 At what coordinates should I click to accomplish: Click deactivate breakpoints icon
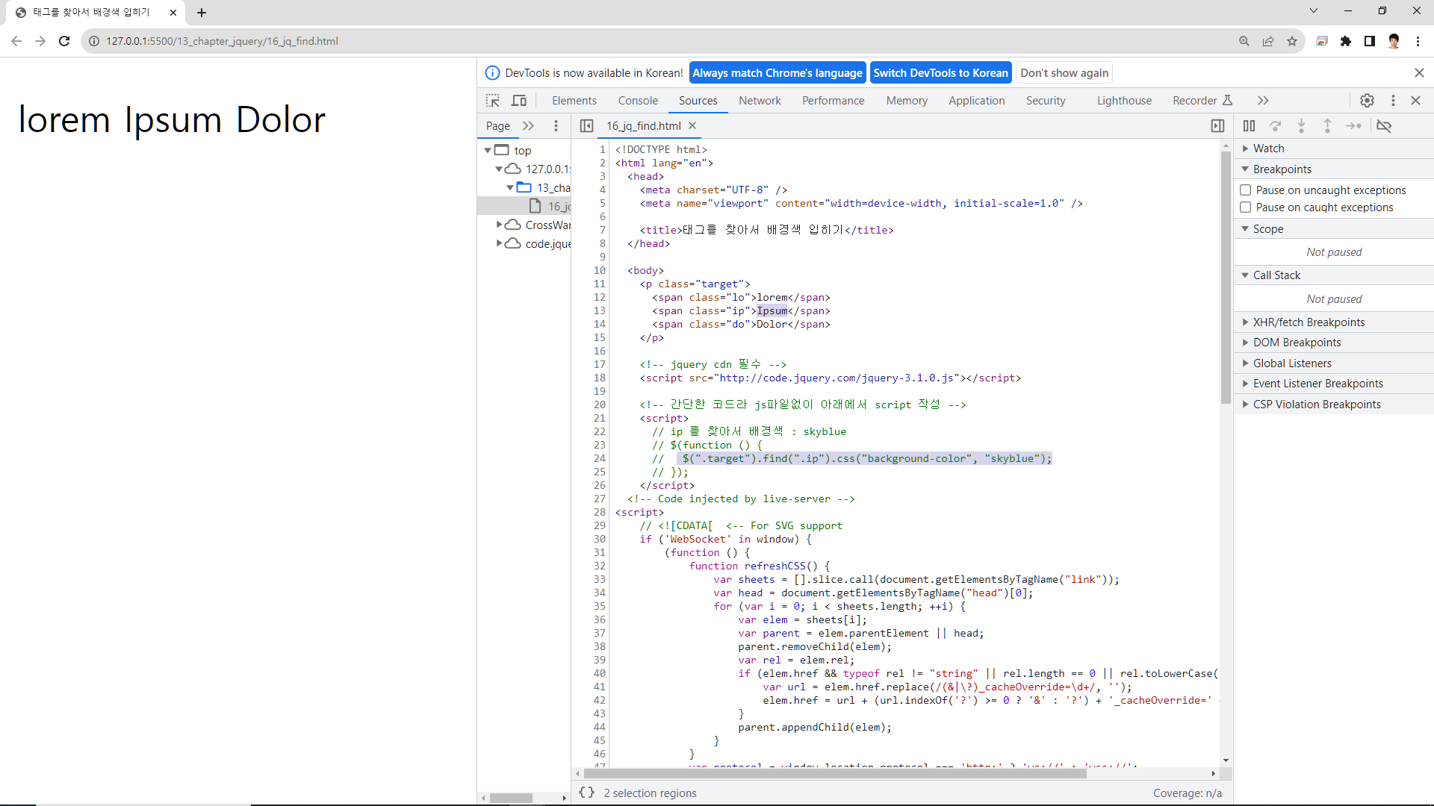pyautogui.click(x=1384, y=126)
